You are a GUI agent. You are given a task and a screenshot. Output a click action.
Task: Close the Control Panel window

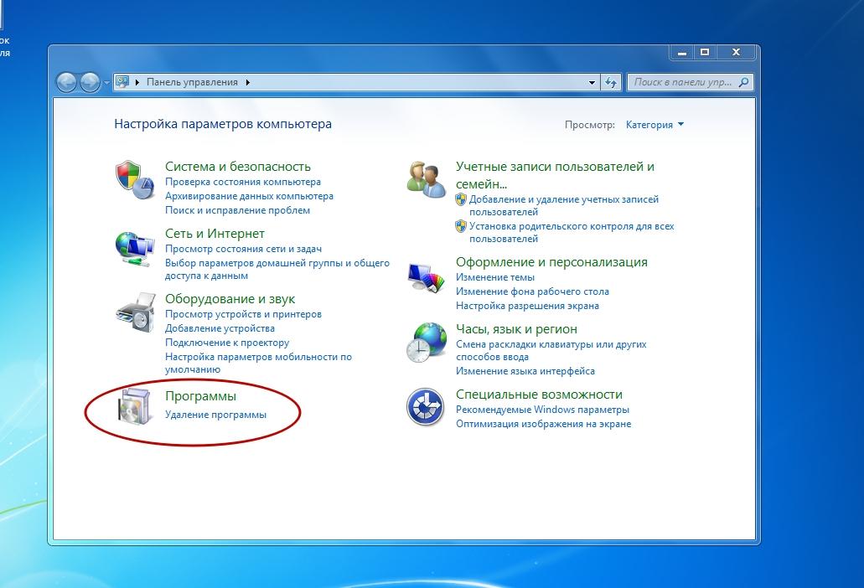[x=736, y=52]
